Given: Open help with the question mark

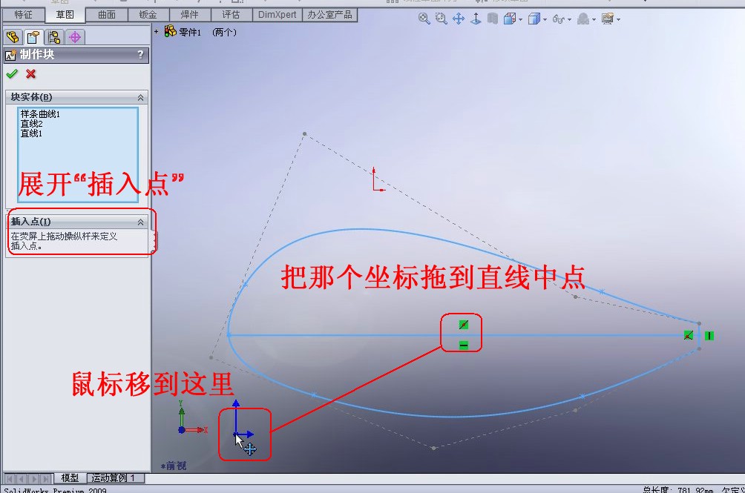Looking at the screenshot, I should 140,55.
